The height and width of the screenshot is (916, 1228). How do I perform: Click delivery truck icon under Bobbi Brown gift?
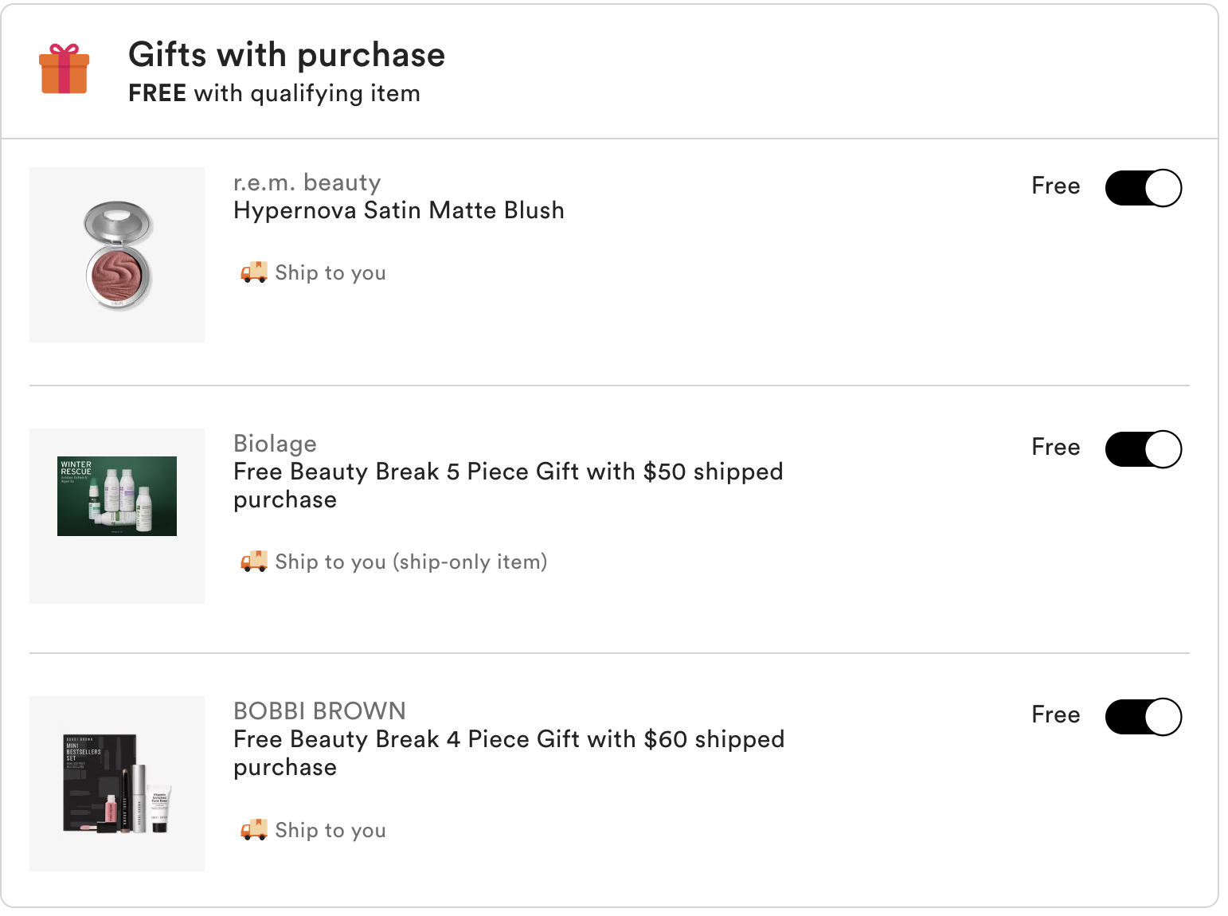(x=253, y=830)
